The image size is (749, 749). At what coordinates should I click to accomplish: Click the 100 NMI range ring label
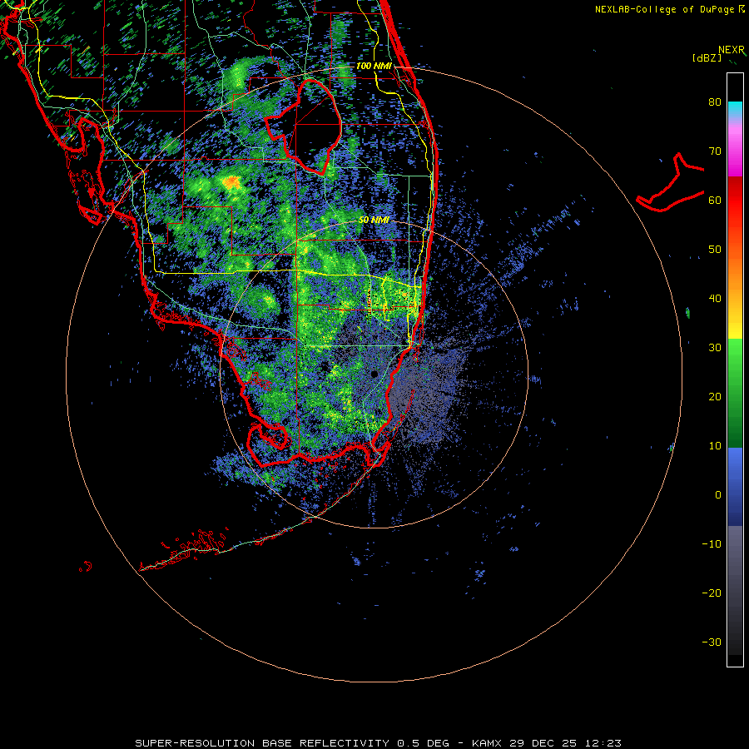click(374, 66)
